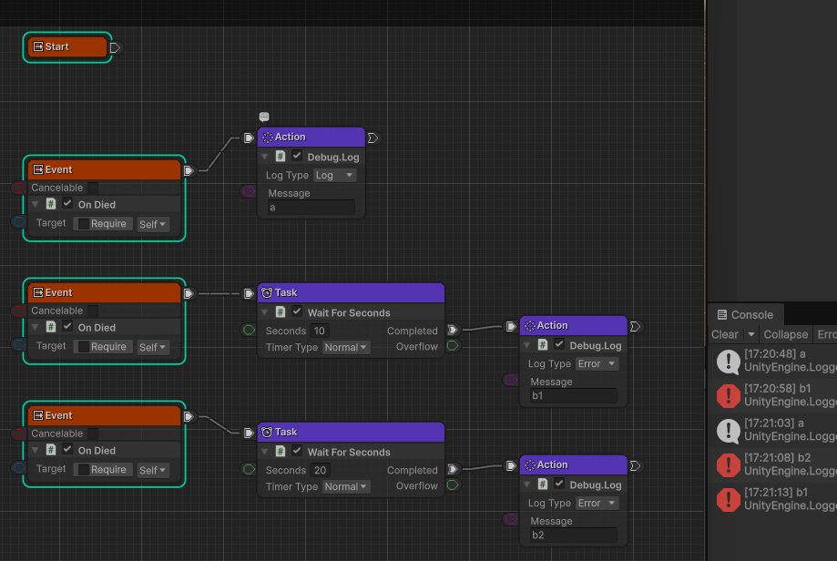Open the Log Type dropdown on the b2 action
837x561 pixels.
point(597,503)
